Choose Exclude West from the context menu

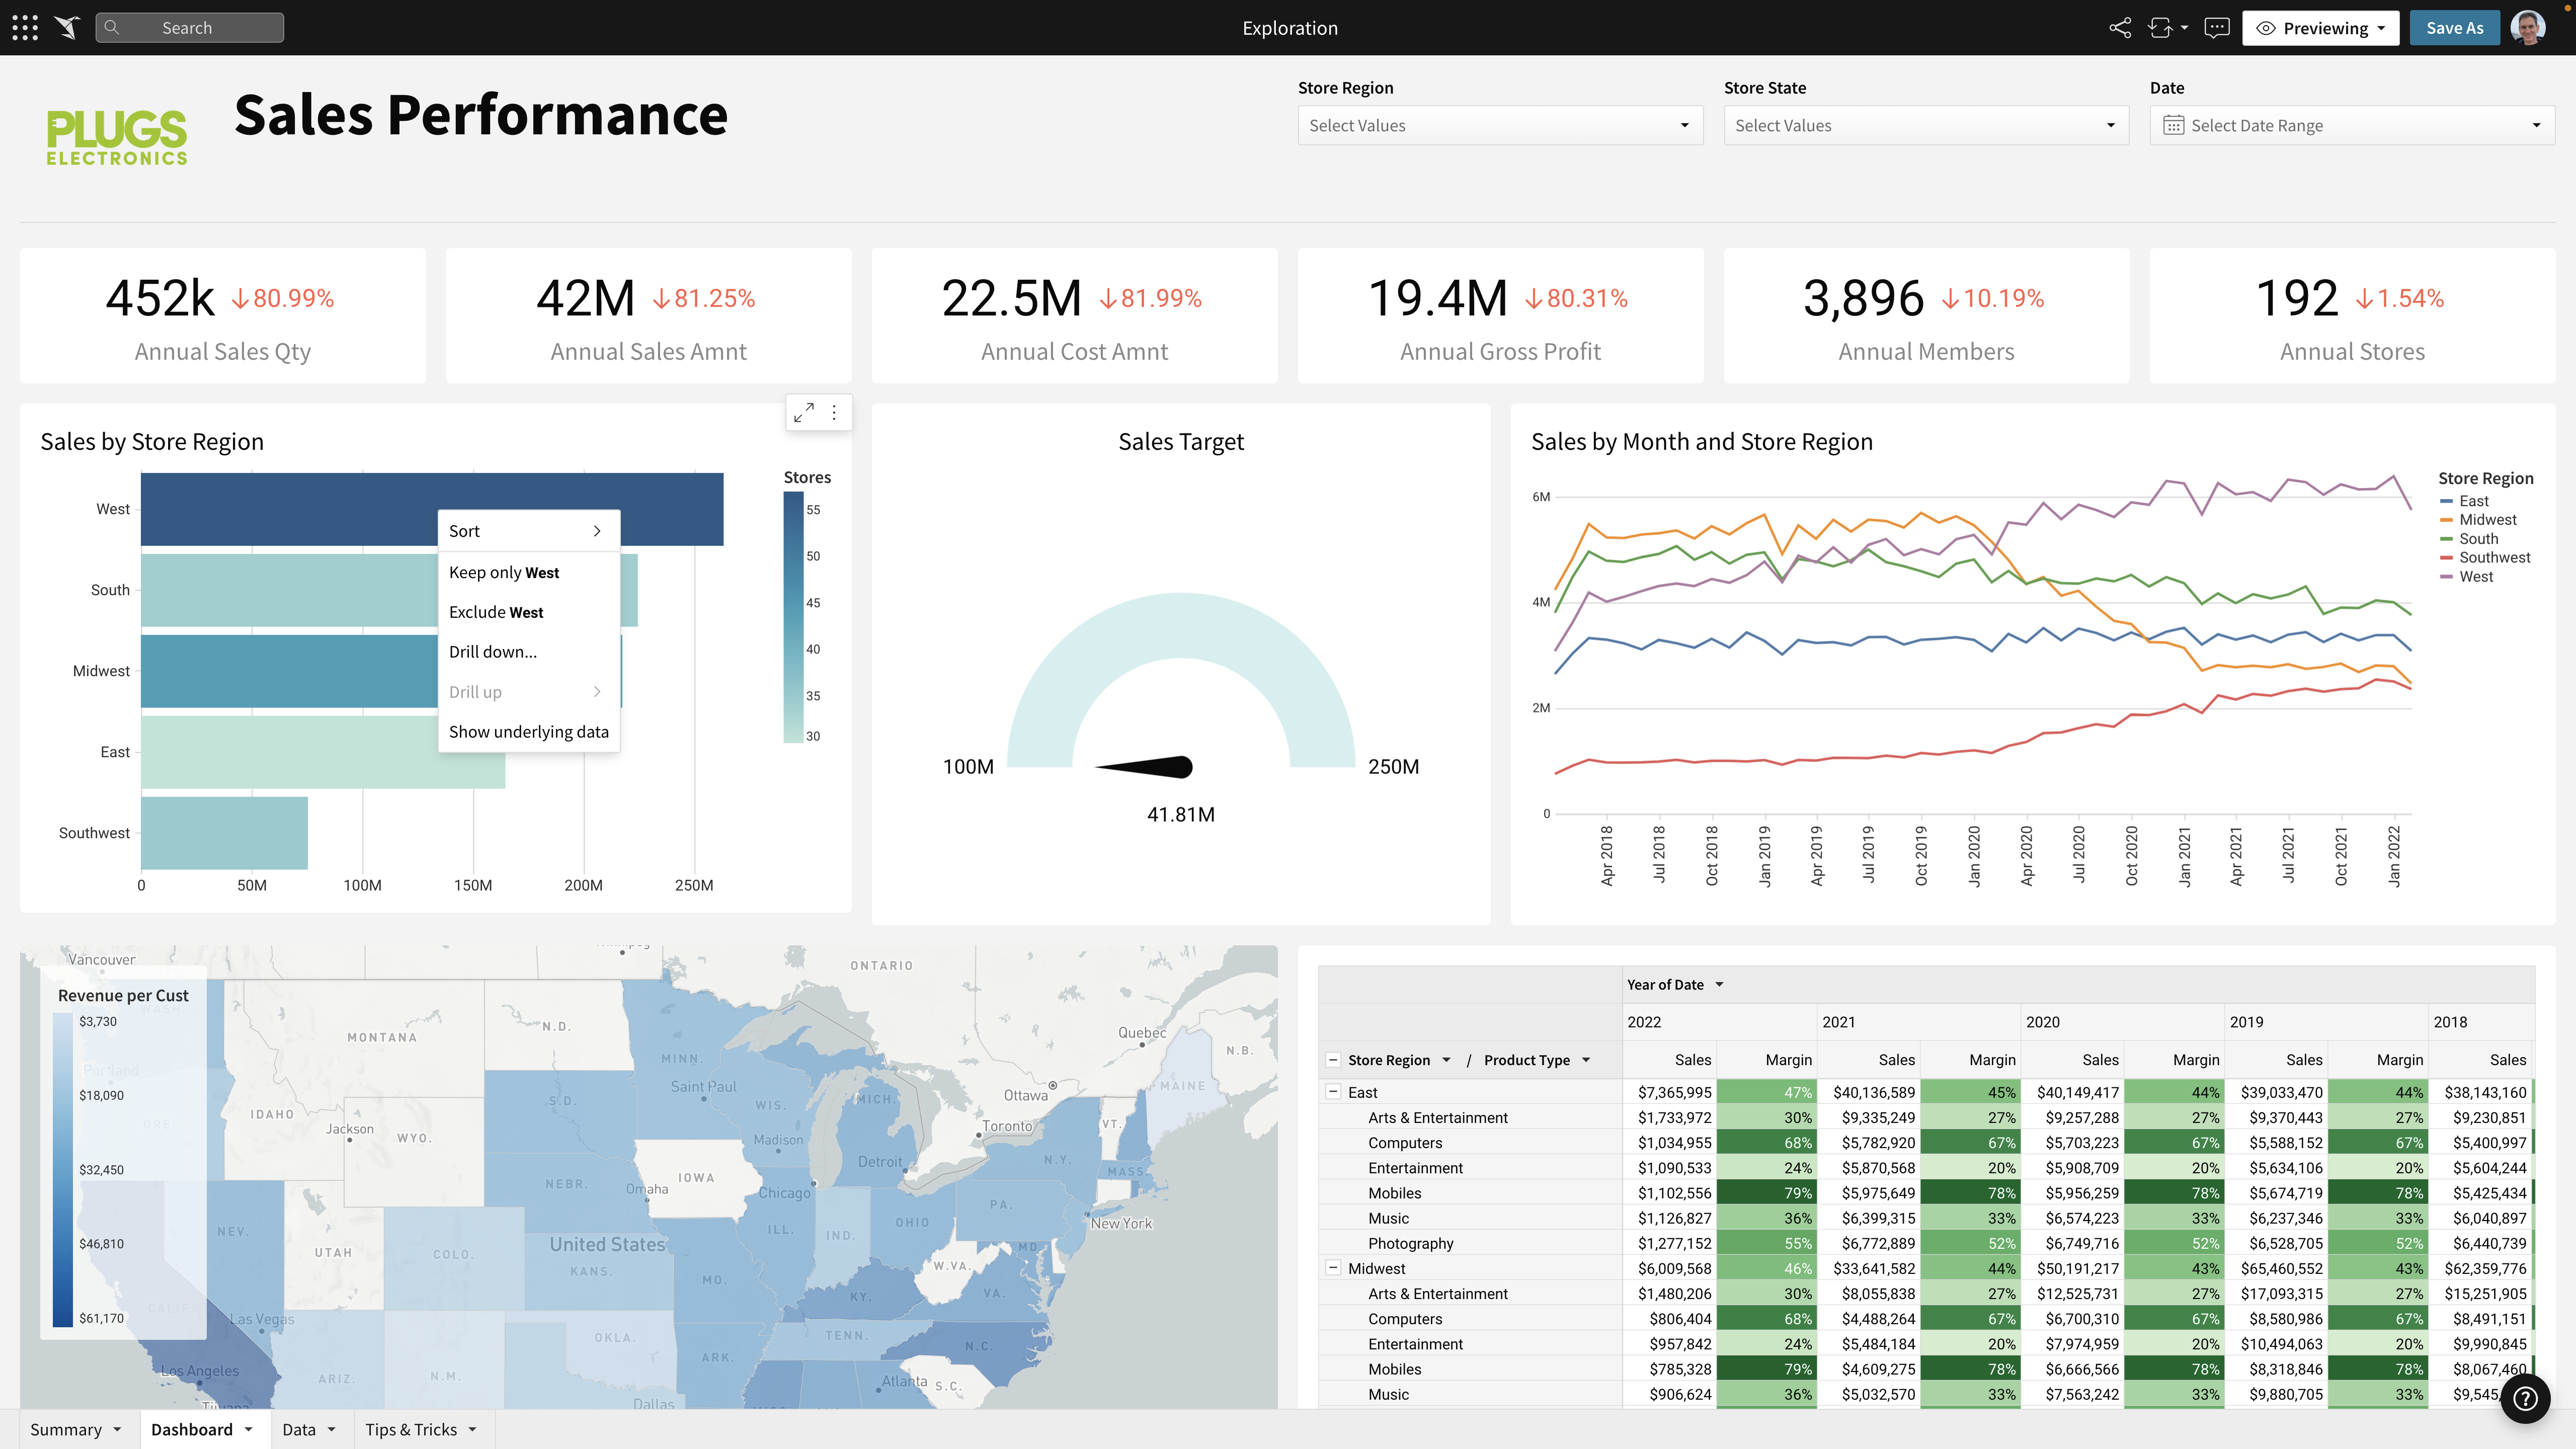[x=495, y=611]
